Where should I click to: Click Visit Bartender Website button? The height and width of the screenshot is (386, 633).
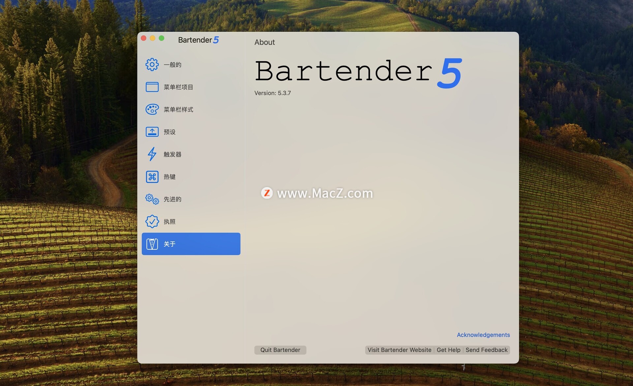coord(399,350)
